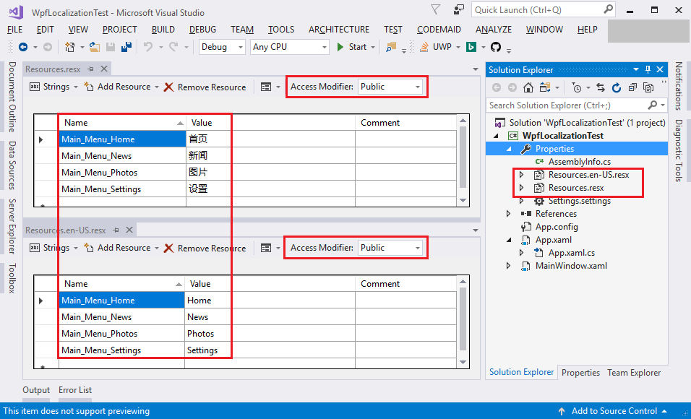Open the Strings dropdown in the Resources.resx editor
The height and width of the screenshot is (419, 691).
53,87
